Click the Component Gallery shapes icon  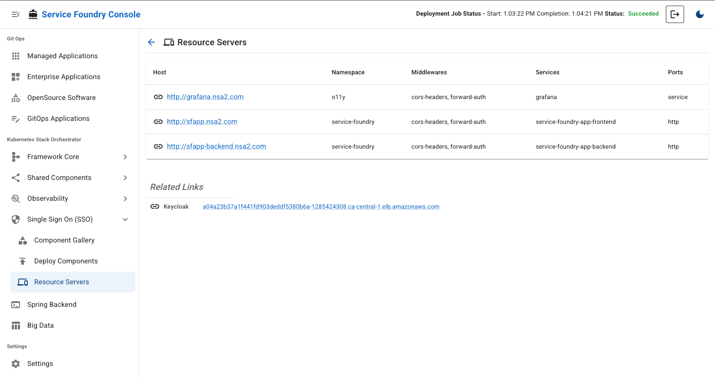[x=23, y=240]
